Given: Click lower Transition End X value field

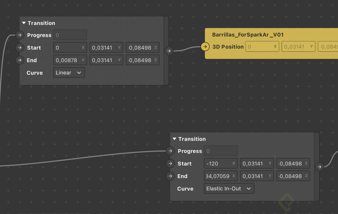Looking at the screenshot, I should [x=218, y=176].
